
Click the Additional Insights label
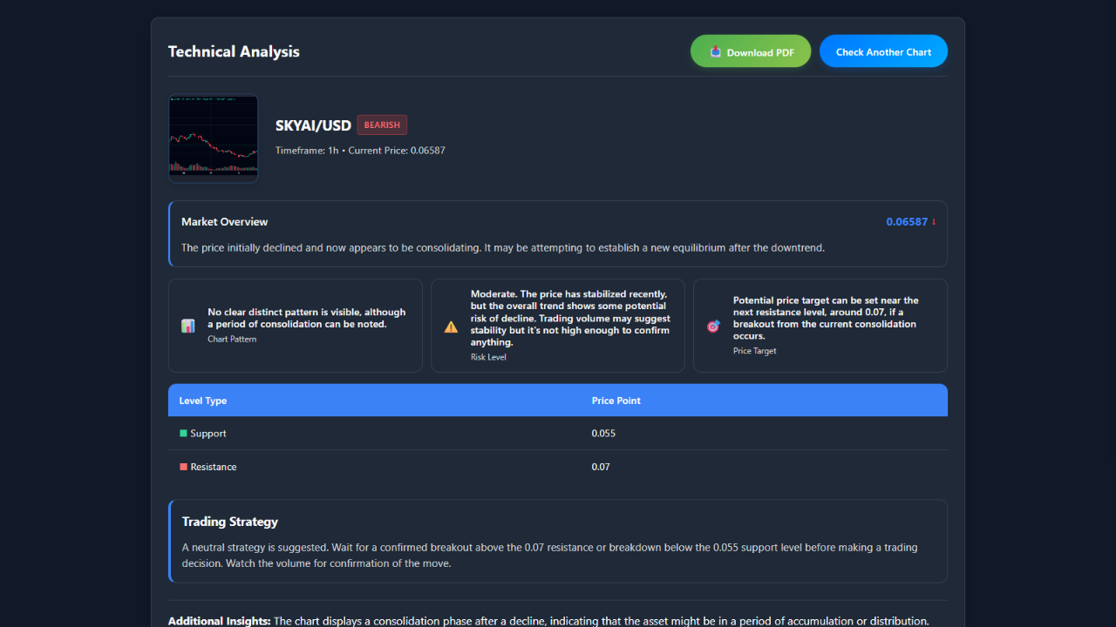point(218,620)
